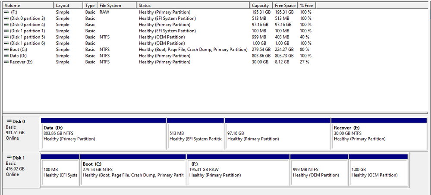Viewport: 431px width, 195px height.
Task: Click the icon for (Disk 0 partition 3) row
Action: [x=6, y=19]
